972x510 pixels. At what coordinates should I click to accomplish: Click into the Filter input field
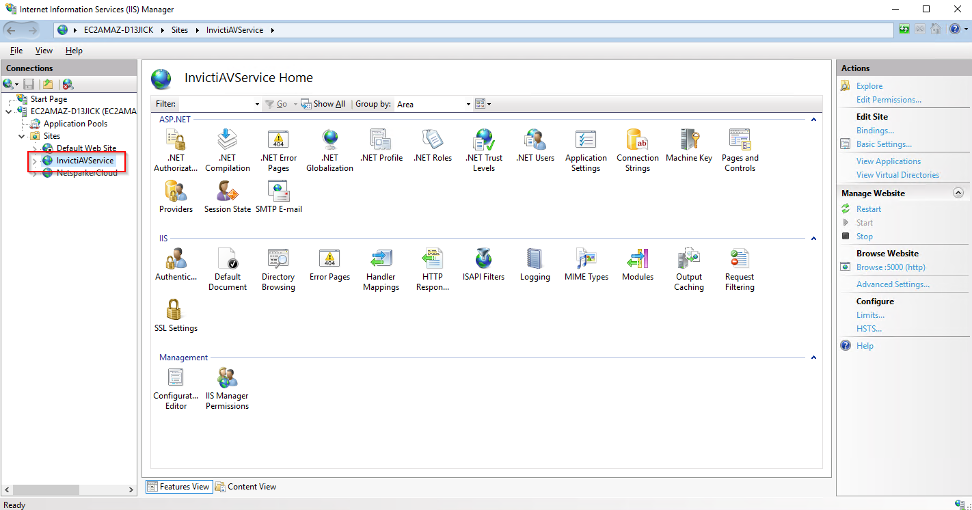point(216,105)
